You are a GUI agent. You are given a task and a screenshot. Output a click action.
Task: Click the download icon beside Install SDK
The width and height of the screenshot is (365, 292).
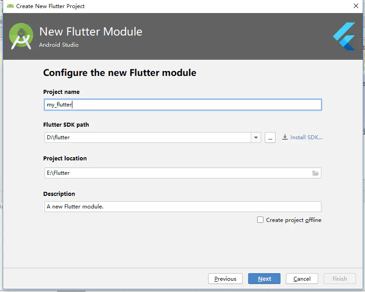[x=285, y=137]
